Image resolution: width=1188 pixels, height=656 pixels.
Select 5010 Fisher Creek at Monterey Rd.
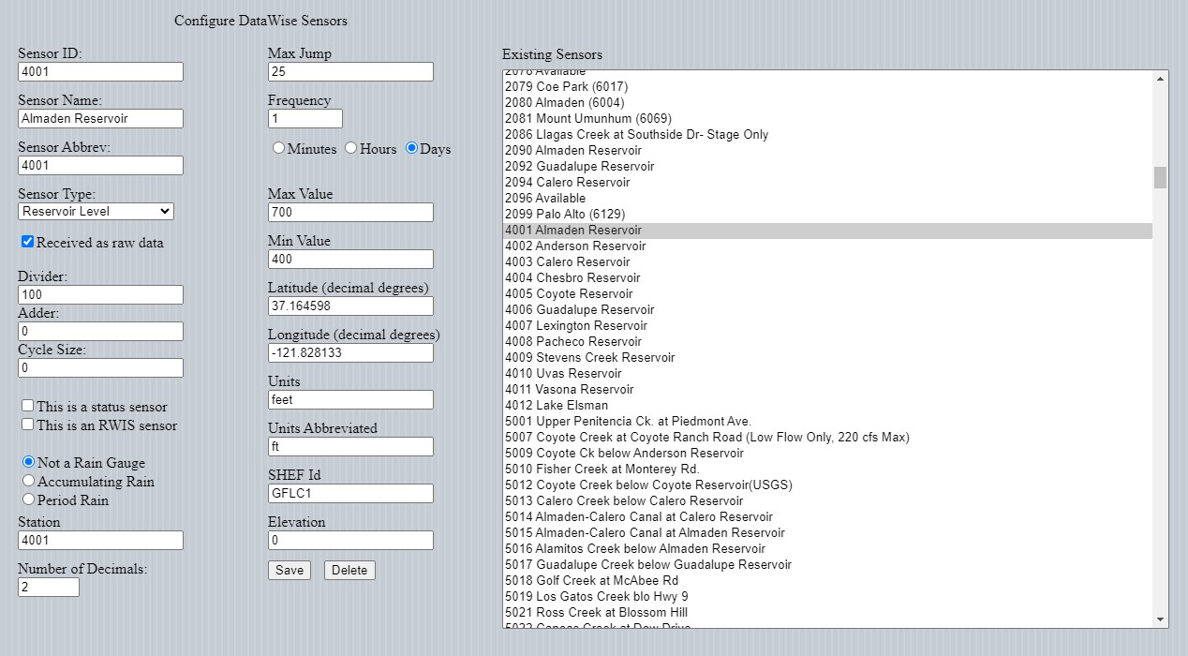(601, 469)
